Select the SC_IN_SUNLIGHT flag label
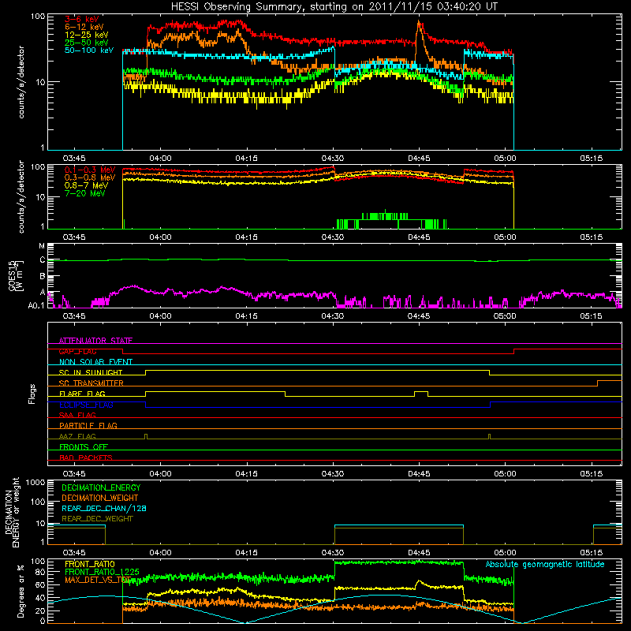Image resolution: width=631 pixels, height=631 pixels. click(91, 372)
